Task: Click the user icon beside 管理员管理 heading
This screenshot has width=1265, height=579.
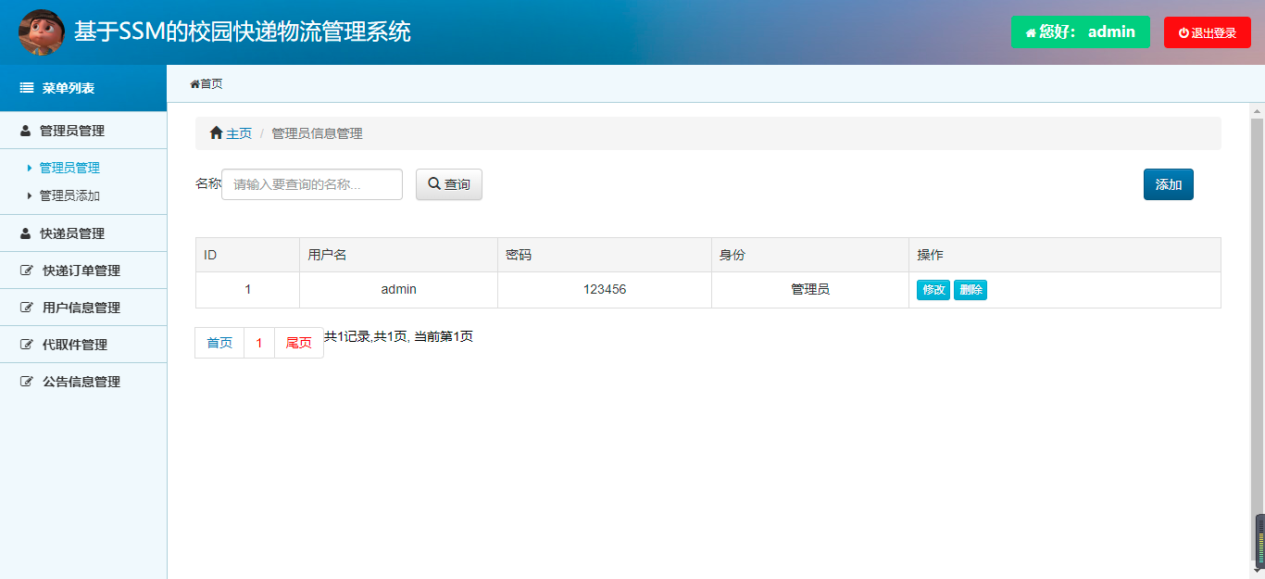Action: [x=26, y=131]
